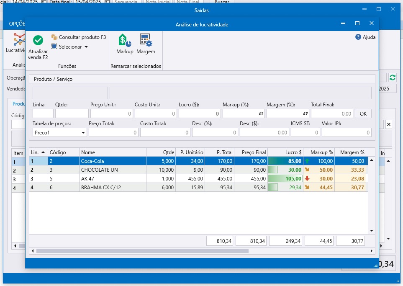The width and height of the screenshot is (403, 286).
Task: Sort by the P. Total column header
Action: pos(219,152)
